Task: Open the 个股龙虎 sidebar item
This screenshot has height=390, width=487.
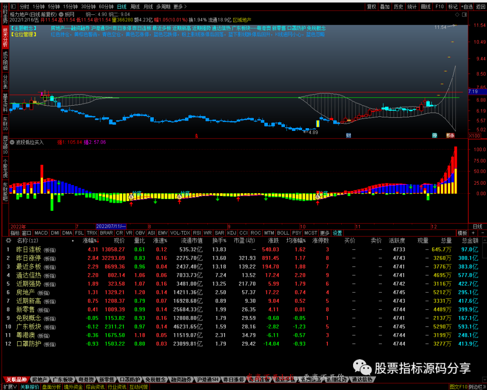Action: coord(5,168)
